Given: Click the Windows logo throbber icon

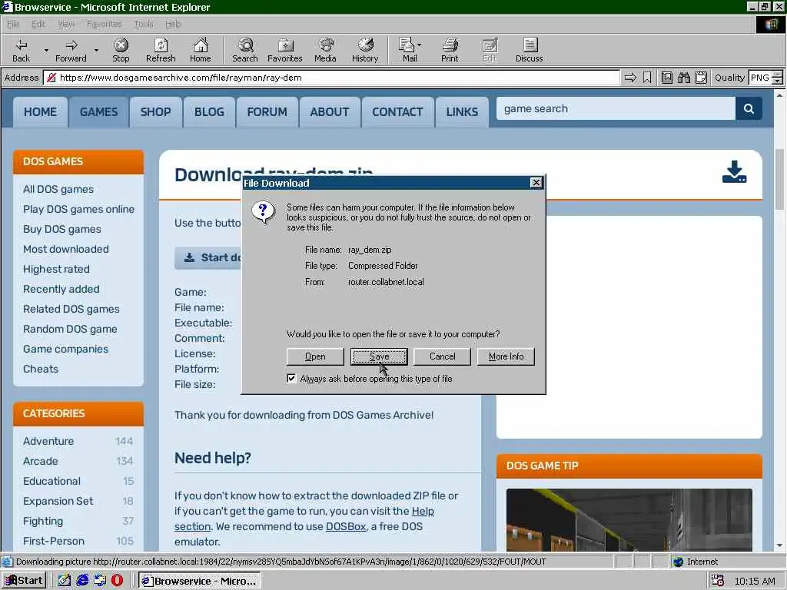Looking at the screenshot, I should (770, 24).
